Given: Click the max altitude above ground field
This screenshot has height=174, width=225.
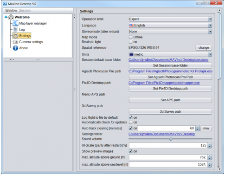Looking at the screenshot, I should [x=168, y=157].
